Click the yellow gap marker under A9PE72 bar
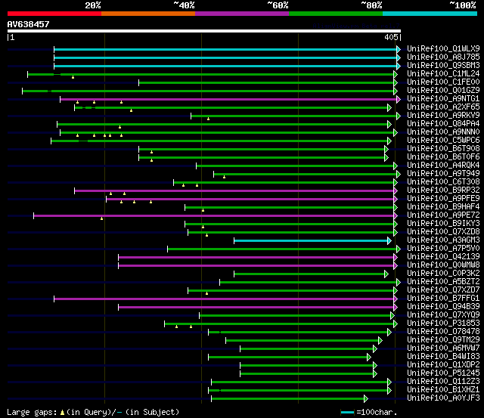 pos(101,218)
